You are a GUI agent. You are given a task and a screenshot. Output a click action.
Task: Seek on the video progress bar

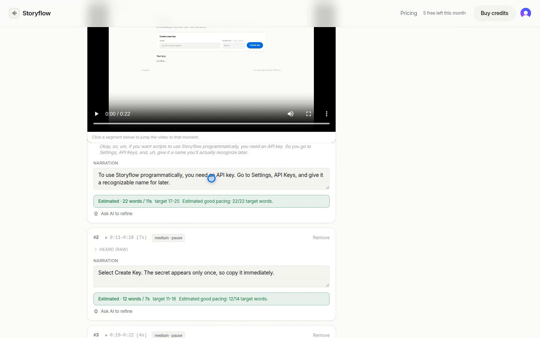(x=211, y=123)
